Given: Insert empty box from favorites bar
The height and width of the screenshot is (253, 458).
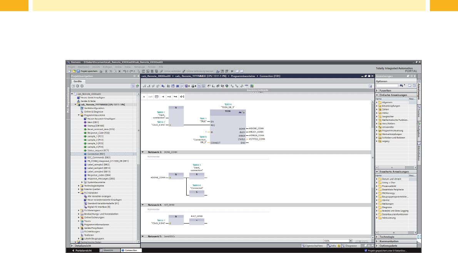Looking at the screenshot, I should point(157,97).
